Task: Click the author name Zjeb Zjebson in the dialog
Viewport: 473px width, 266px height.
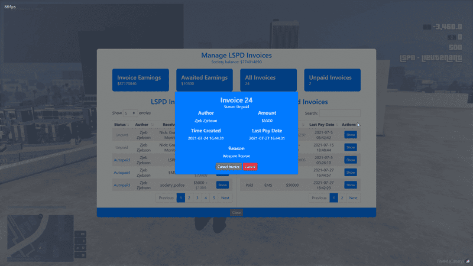Action: click(x=206, y=121)
